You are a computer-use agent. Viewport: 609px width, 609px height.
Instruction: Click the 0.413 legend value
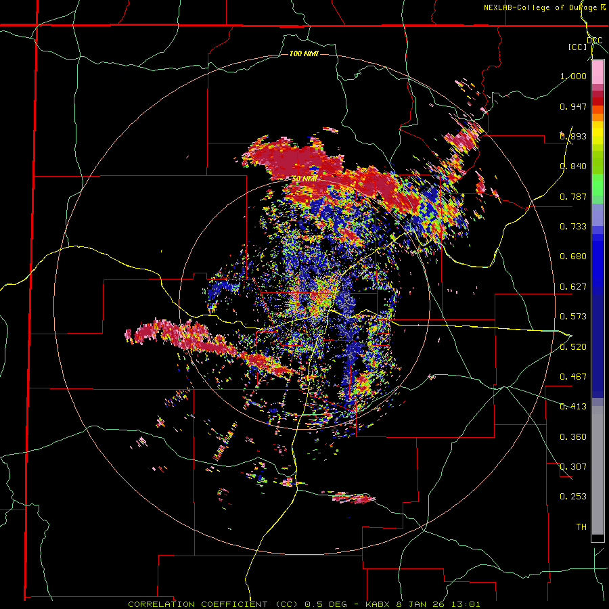[573, 407]
